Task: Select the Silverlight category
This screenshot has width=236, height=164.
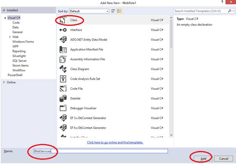Action: (x=19, y=56)
